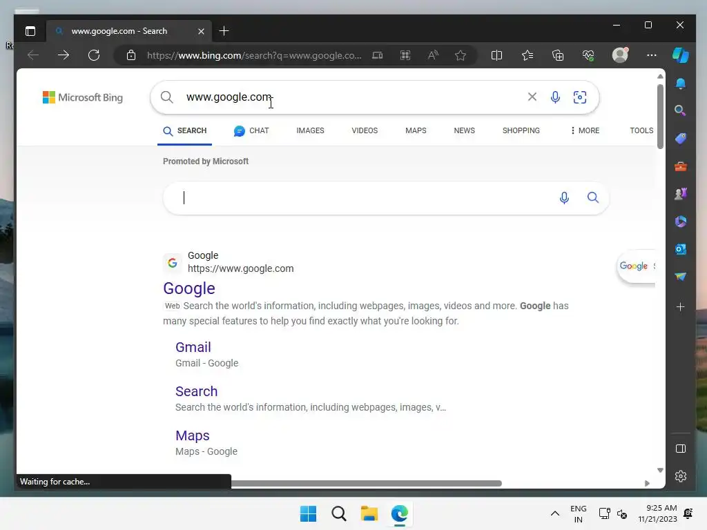
Task: View site information lock icon
Action: (x=130, y=55)
